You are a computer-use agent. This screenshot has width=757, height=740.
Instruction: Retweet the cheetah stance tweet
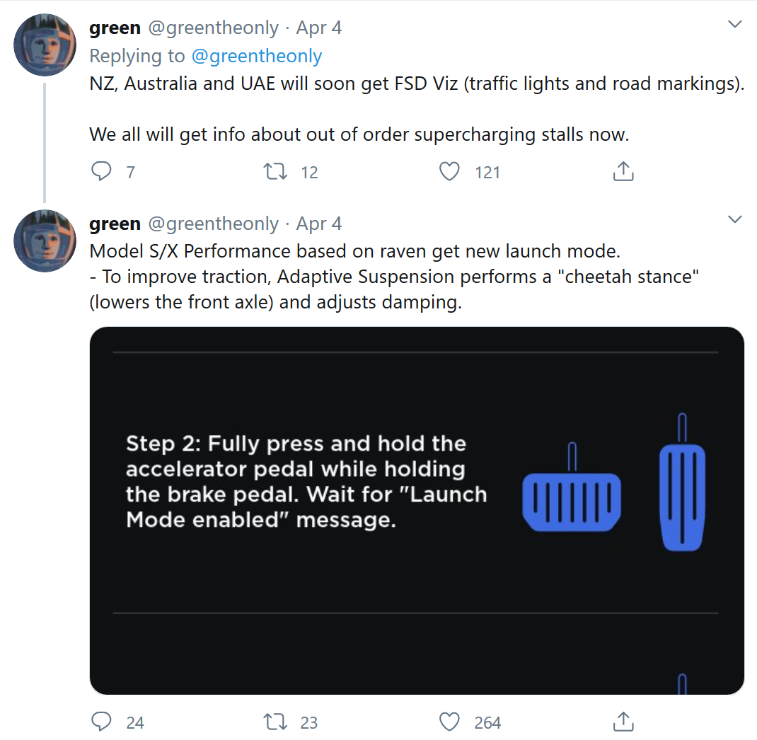(272, 722)
